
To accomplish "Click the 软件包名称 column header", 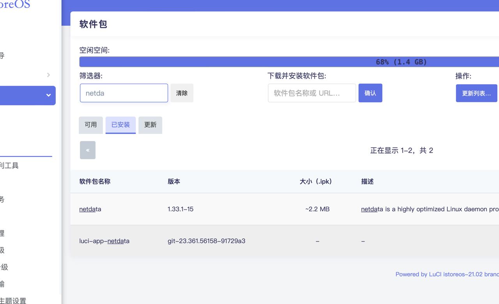I will tap(95, 181).
